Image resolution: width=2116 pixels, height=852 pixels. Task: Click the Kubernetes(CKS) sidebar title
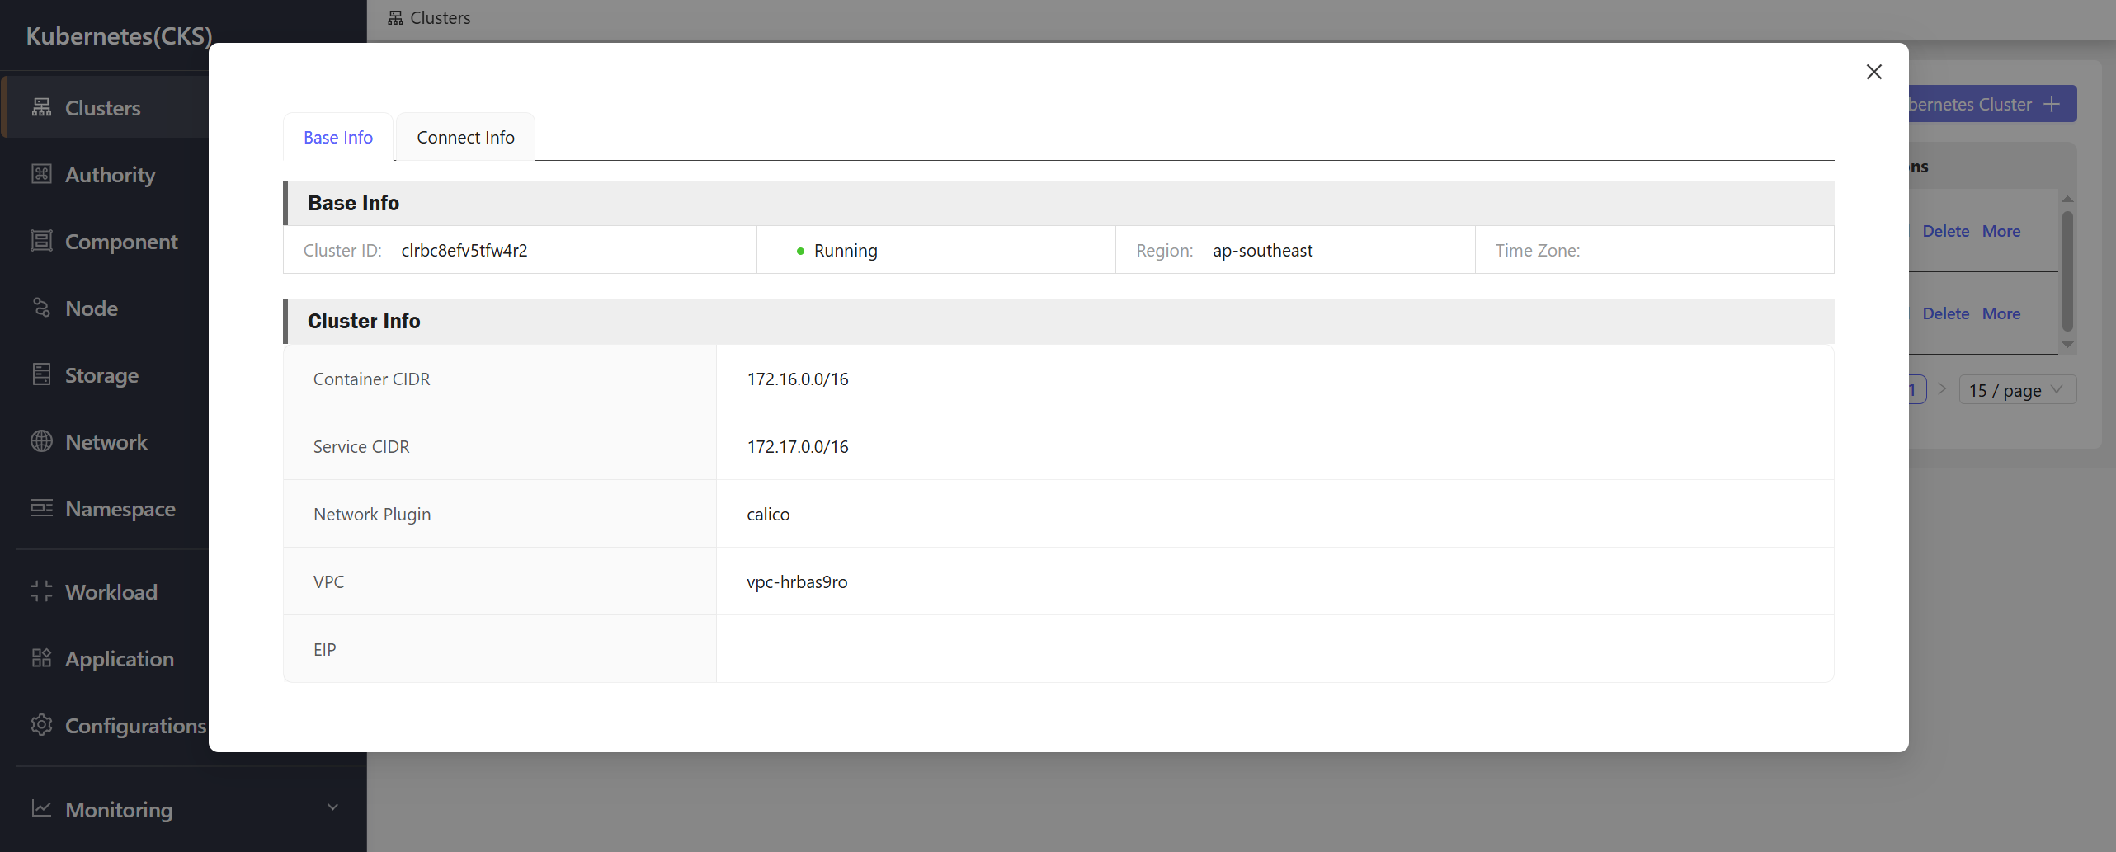120,35
